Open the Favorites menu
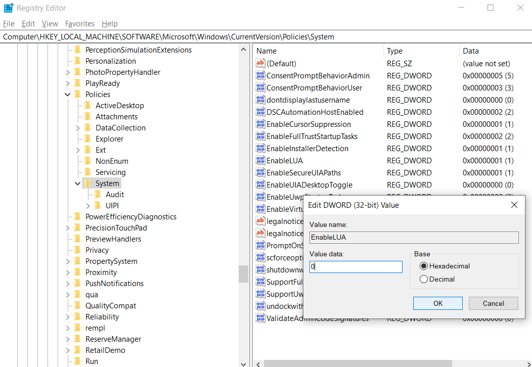Viewport: 532px width, 367px height. 80,24
